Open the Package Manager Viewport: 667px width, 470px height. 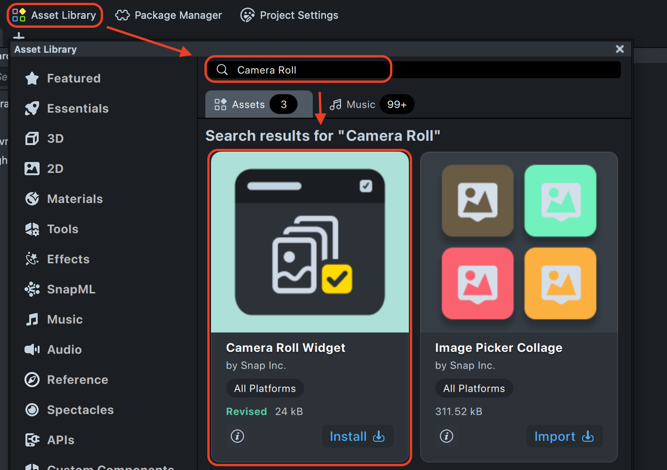(169, 16)
